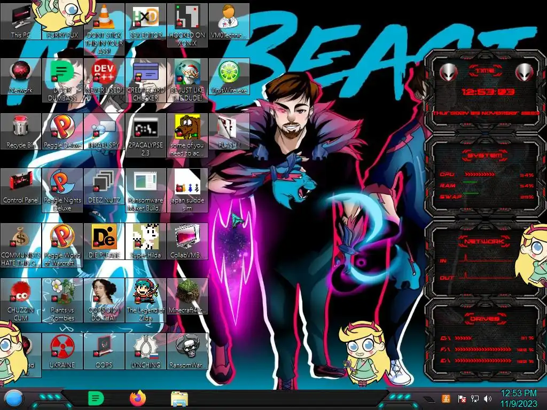
Task: Click the Start orb button
Action: coord(14,399)
